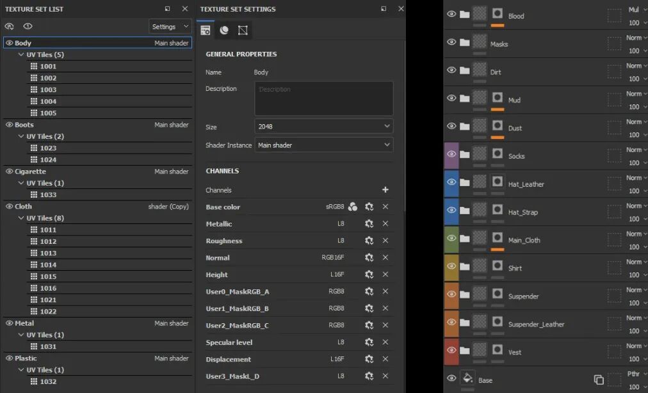The height and width of the screenshot is (393, 648).
Task: Open the Settings dropdown in Texture Set List
Action: point(170,26)
